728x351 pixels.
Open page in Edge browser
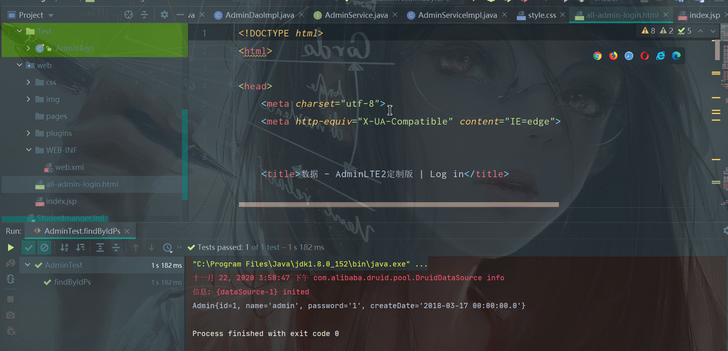[x=676, y=56]
